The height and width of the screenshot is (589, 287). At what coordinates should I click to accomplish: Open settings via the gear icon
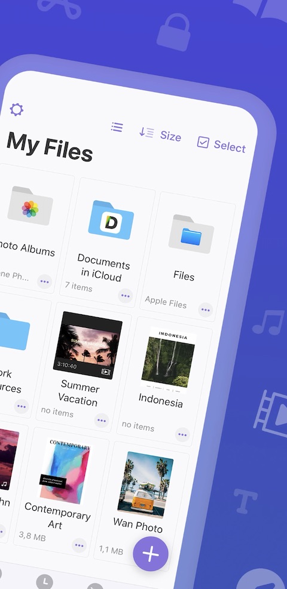click(x=17, y=110)
